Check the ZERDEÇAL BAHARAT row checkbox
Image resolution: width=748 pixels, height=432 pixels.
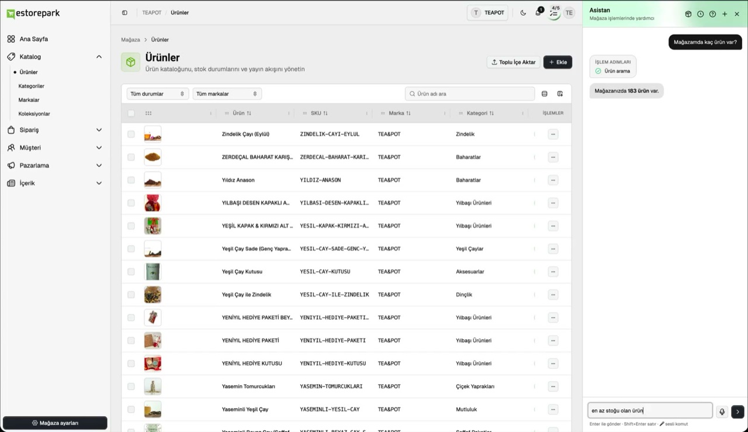coord(131,157)
